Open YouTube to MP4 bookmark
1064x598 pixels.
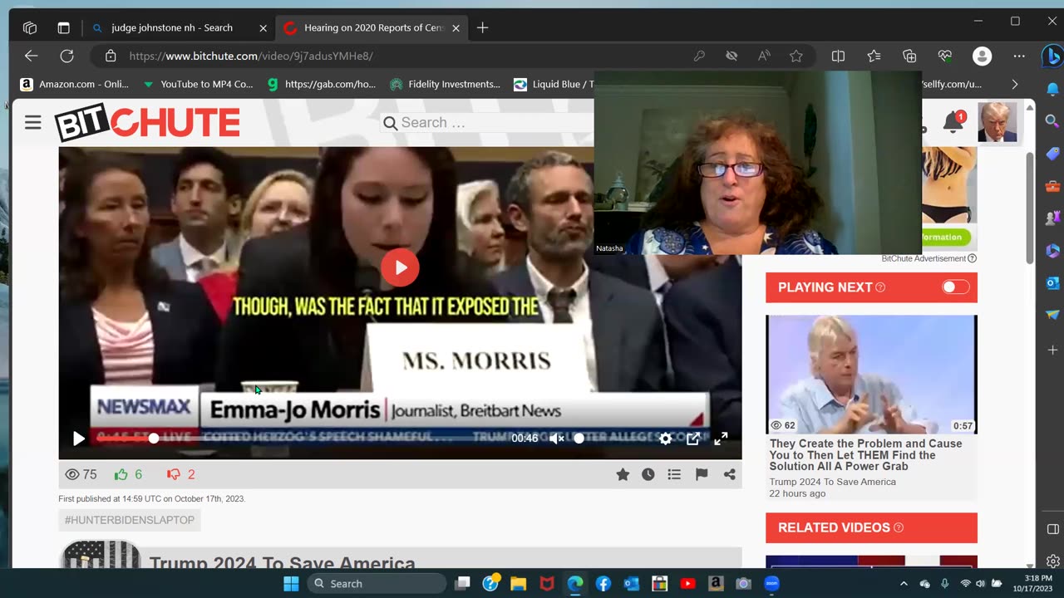click(x=198, y=84)
